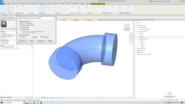Open Excel from the taskbar
The image size is (185, 104).
tap(41, 103)
